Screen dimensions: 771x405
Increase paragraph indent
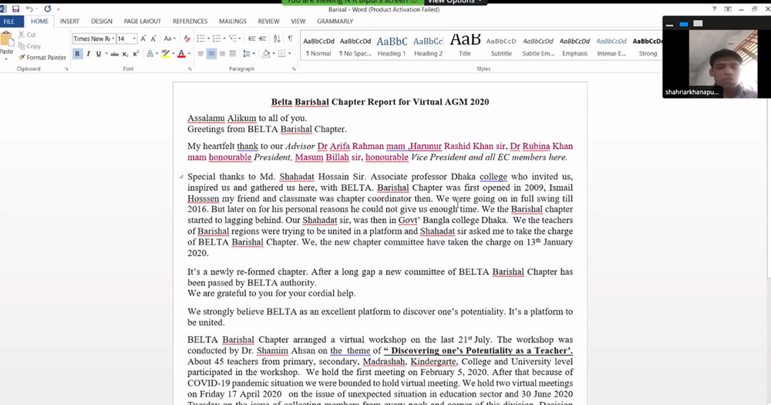click(263, 39)
